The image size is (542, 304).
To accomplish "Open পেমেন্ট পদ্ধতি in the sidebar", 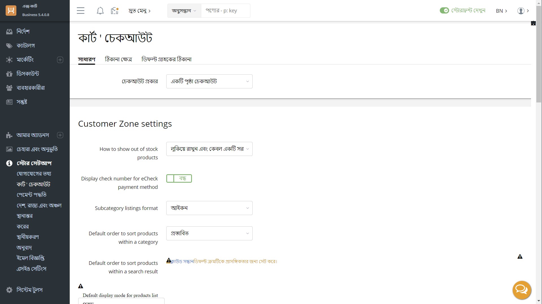I will tap(32, 195).
